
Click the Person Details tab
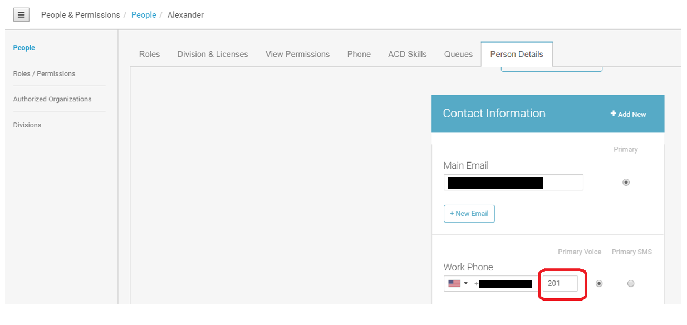(x=517, y=54)
